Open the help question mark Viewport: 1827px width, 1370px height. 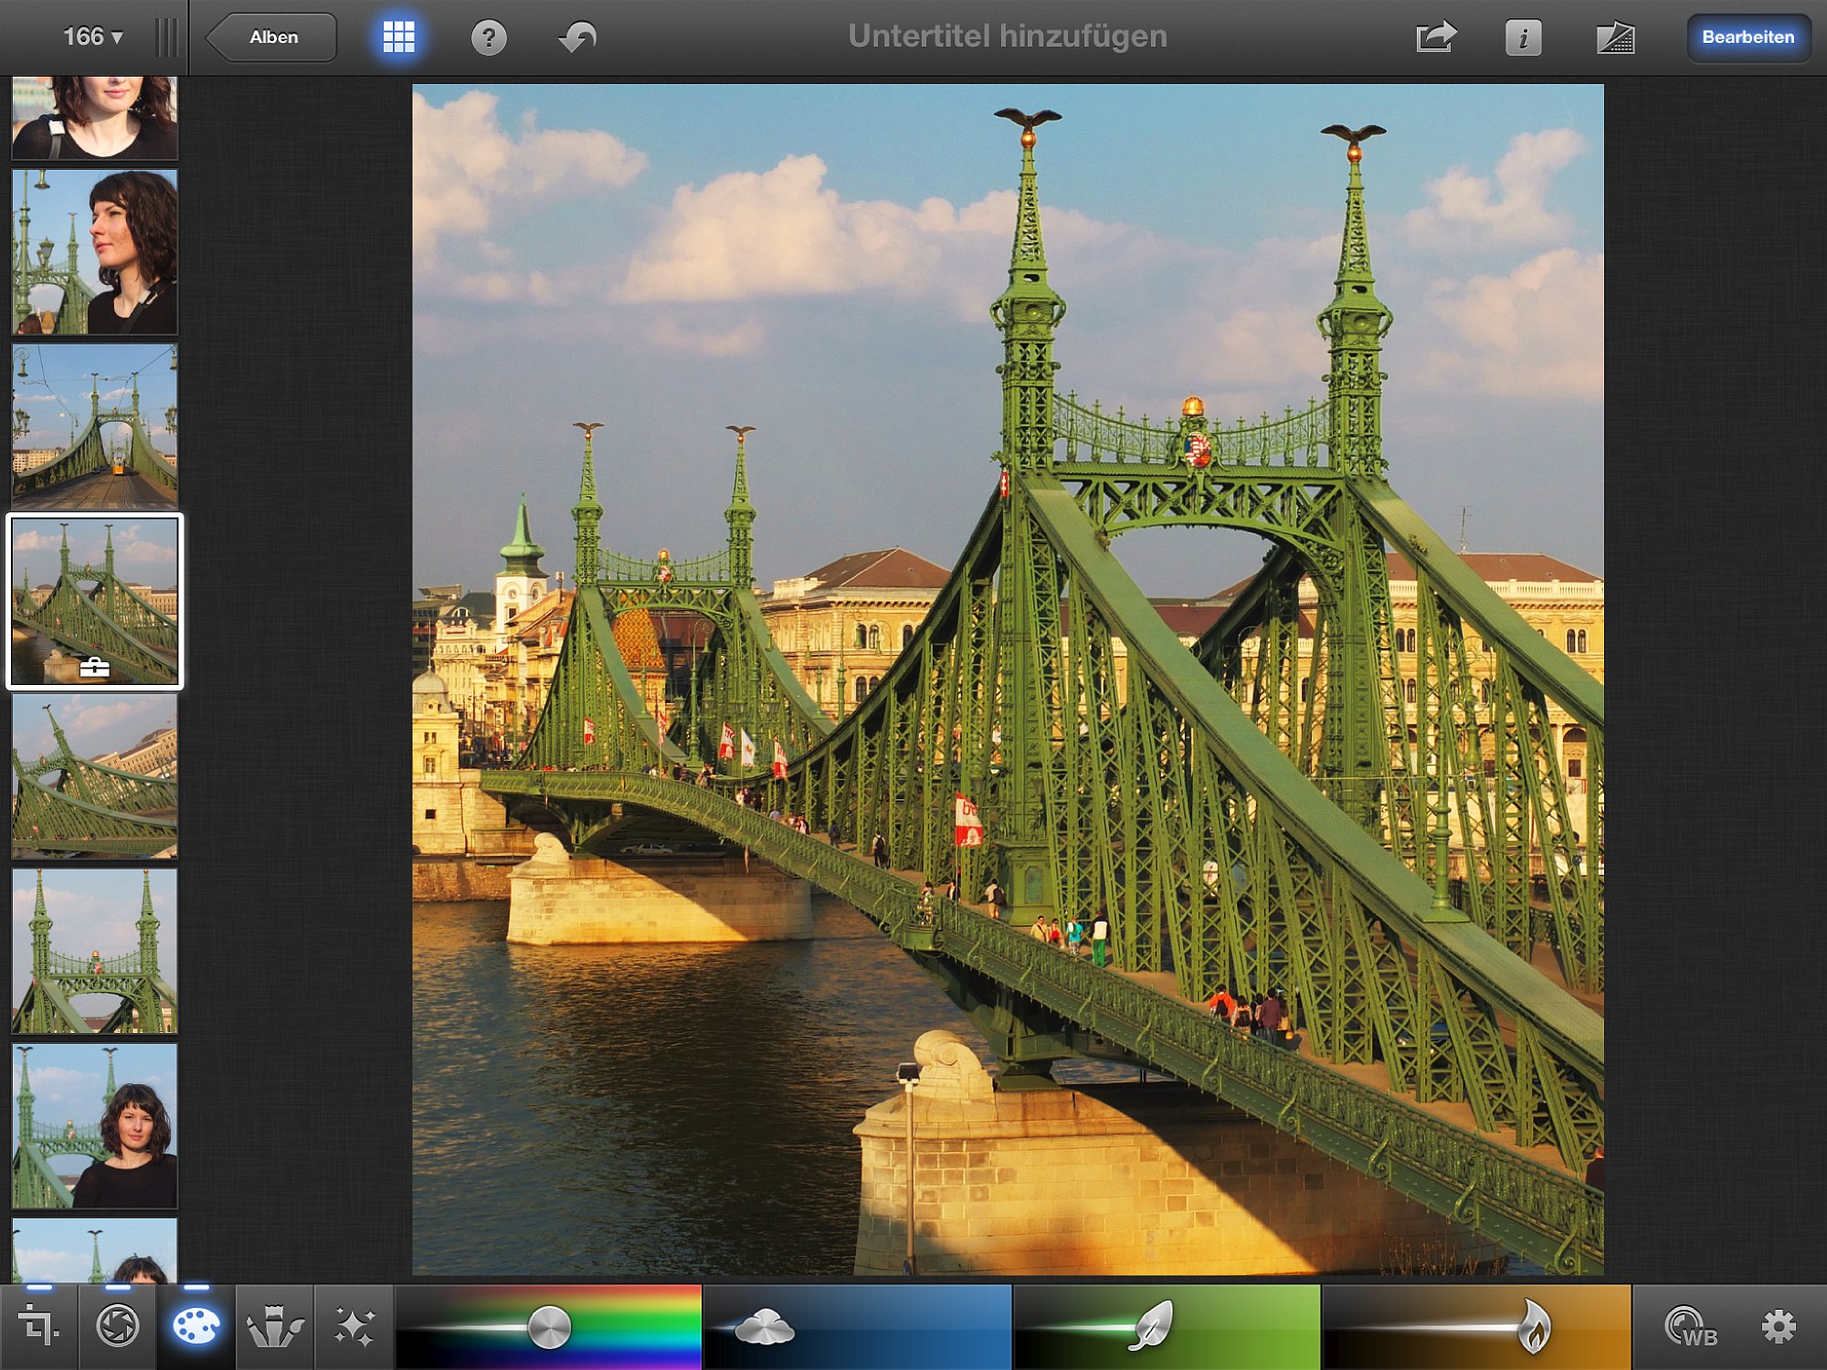pyautogui.click(x=489, y=37)
